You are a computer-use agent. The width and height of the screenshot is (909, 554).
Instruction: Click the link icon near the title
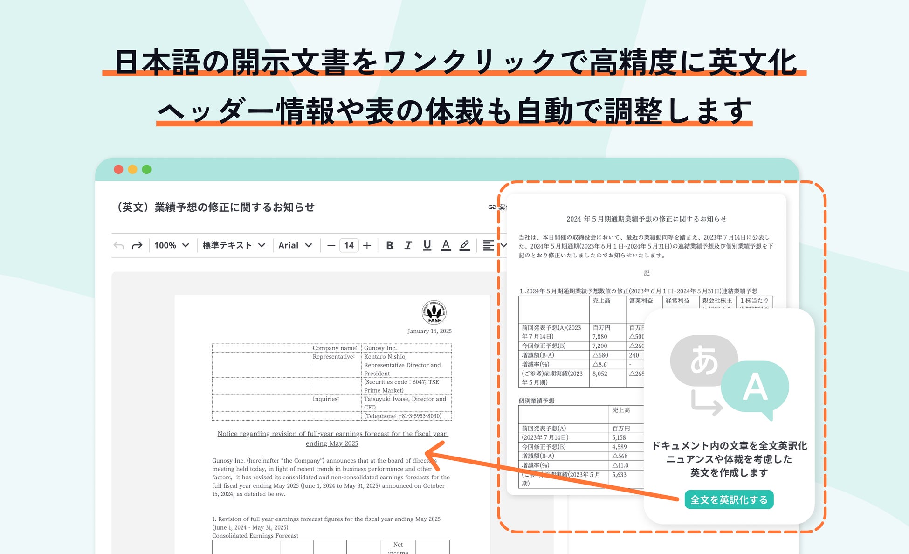[x=492, y=207]
